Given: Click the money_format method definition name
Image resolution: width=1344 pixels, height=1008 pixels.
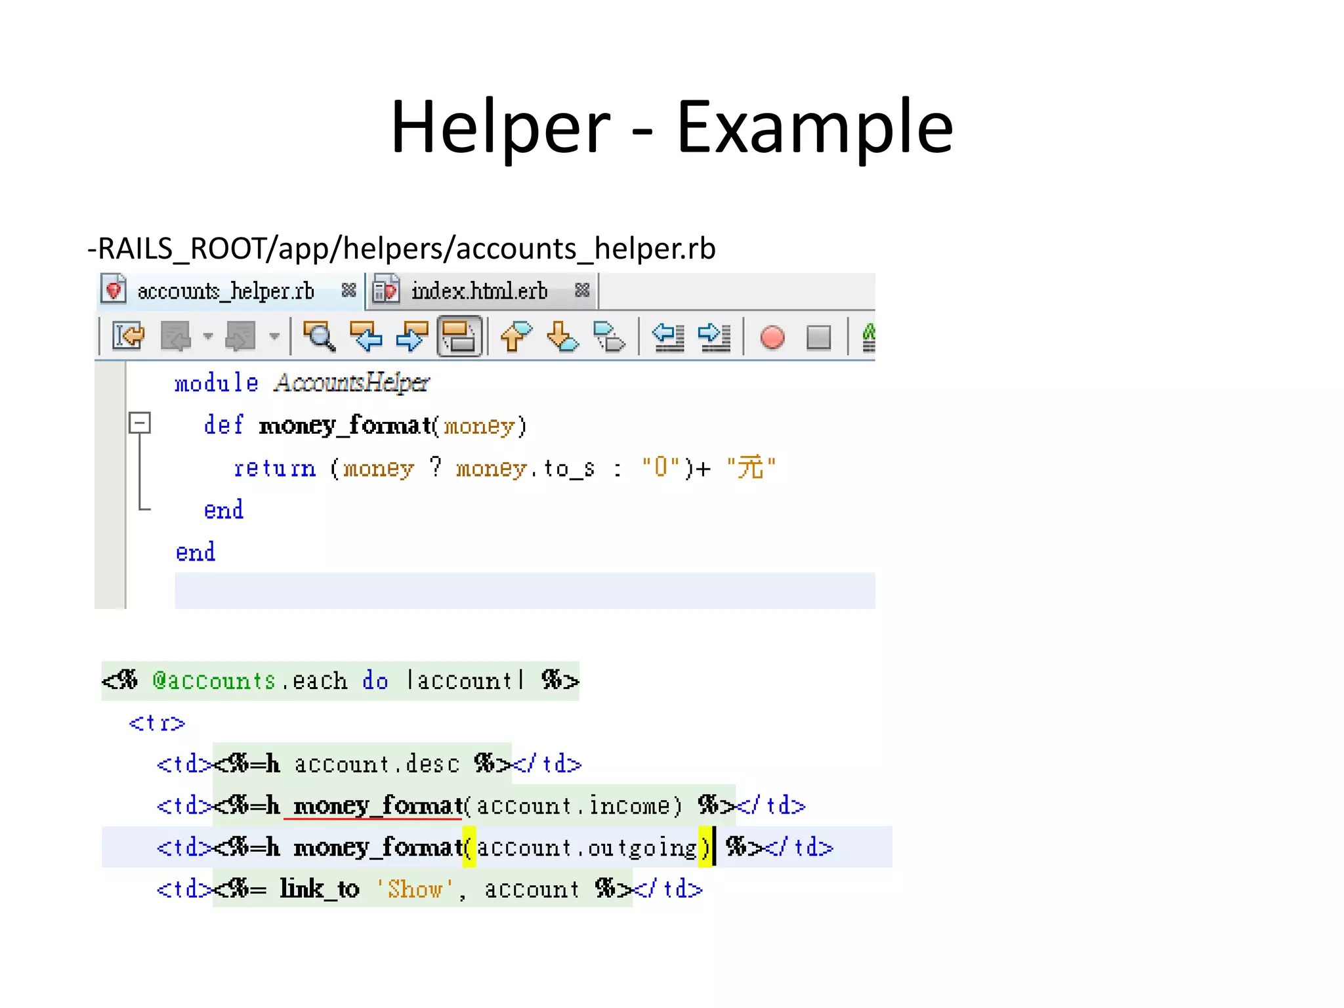Looking at the screenshot, I should (345, 425).
